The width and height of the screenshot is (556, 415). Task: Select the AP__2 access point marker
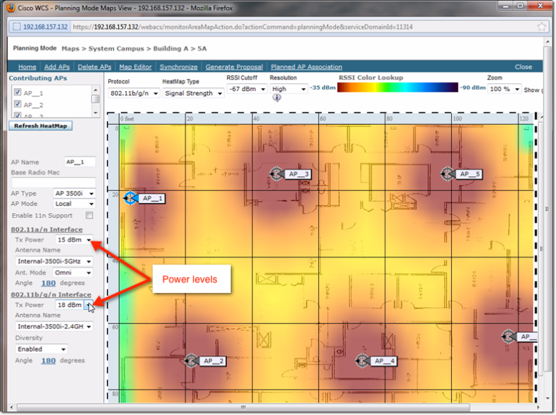(x=192, y=361)
